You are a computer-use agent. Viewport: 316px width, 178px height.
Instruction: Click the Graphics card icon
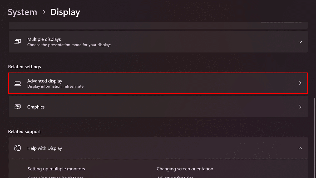(x=18, y=107)
